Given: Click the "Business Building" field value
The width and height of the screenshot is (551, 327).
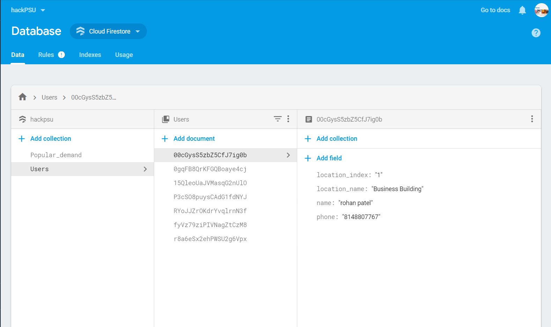Looking at the screenshot, I should [x=397, y=189].
